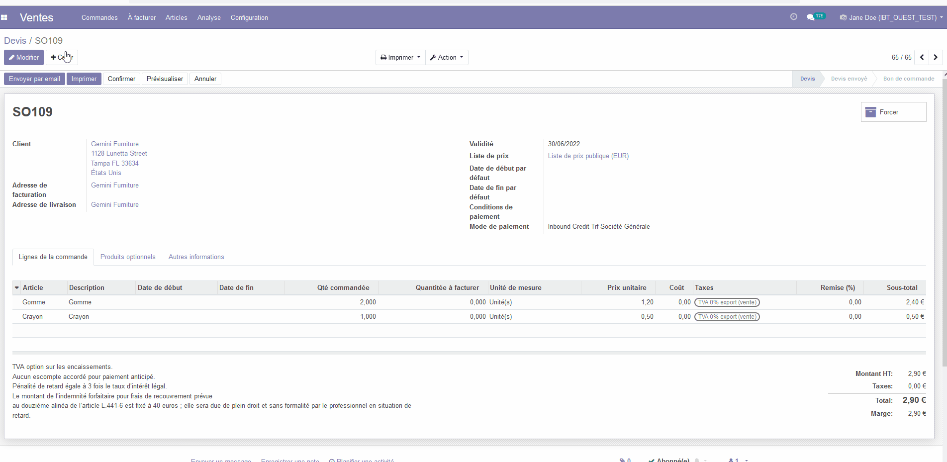Viewport: 947px width, 462px height.
Task: Open the apps grid menu icon
Action: [5, 17]
